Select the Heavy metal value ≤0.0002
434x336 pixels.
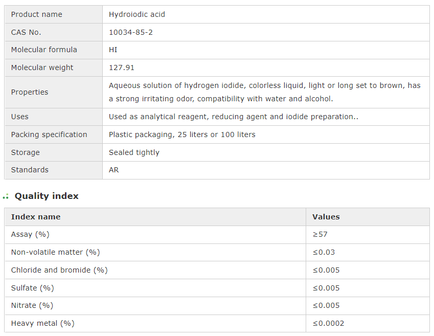click(x=328, y=323)
